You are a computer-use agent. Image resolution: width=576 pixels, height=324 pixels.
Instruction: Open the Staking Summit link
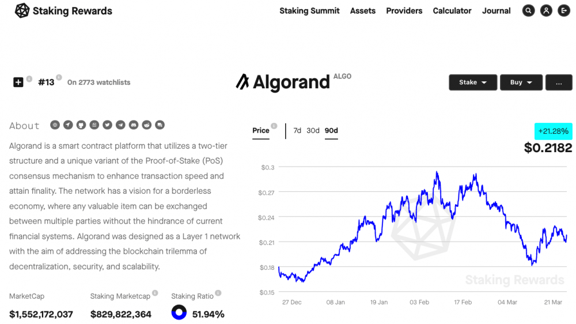click(x=309, y=11)
